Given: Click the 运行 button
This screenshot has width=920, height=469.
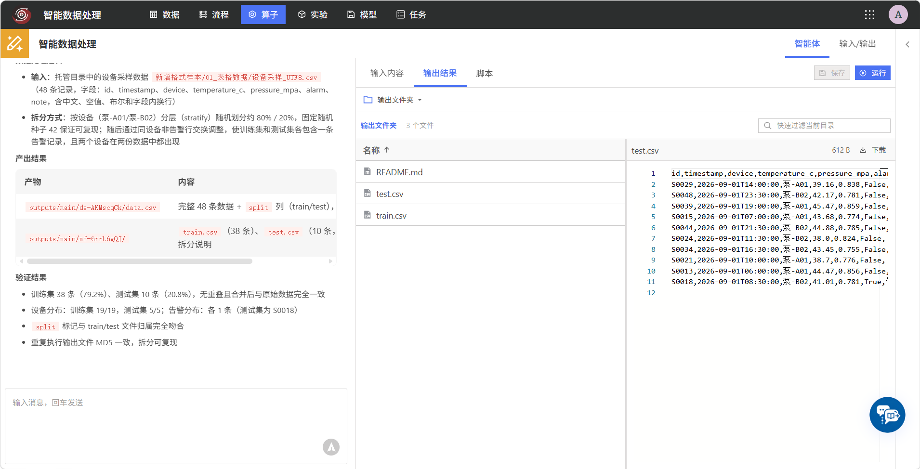Looking at the screenshot, I should 873,73.
